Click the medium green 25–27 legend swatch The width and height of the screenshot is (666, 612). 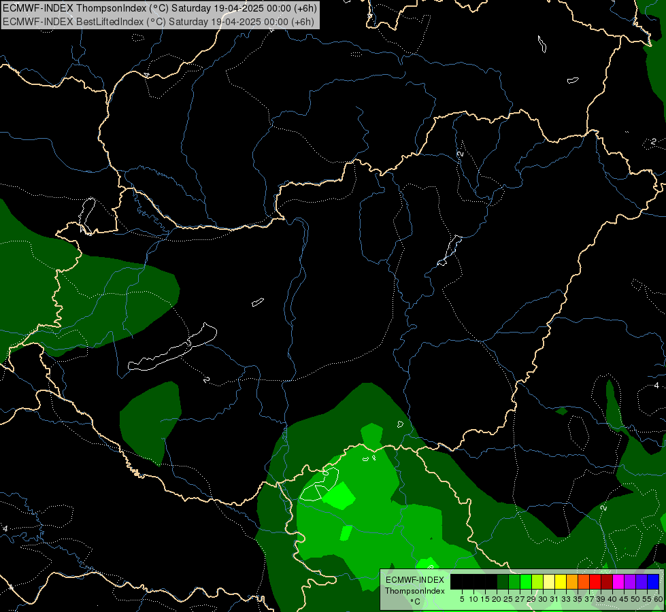click(x=514, y=582)
